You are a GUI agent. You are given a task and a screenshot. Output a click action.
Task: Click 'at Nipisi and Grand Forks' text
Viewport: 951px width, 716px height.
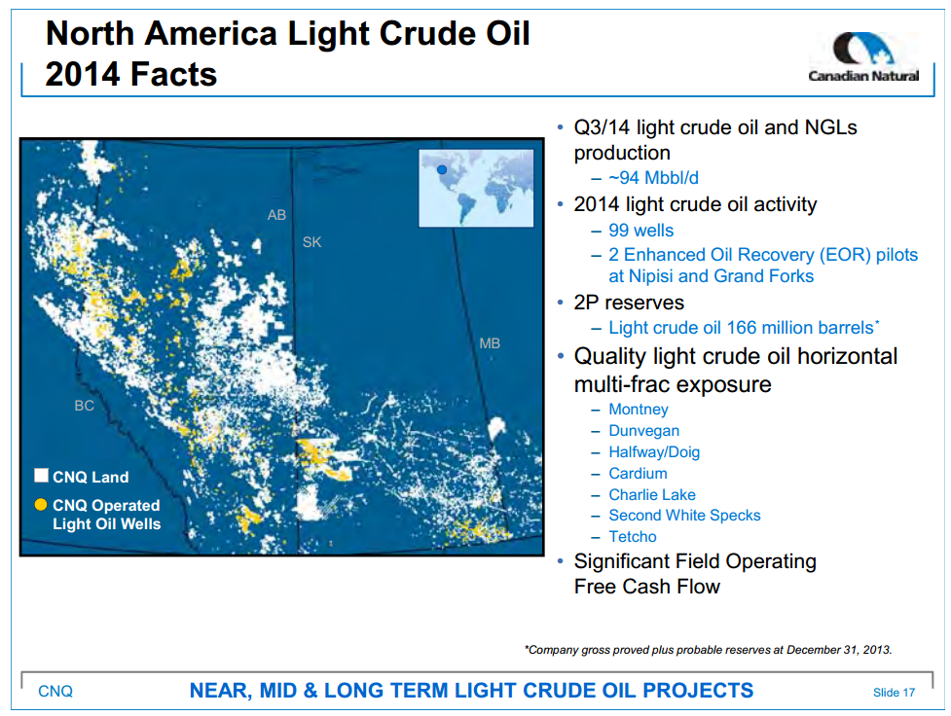tap(711, 276)
